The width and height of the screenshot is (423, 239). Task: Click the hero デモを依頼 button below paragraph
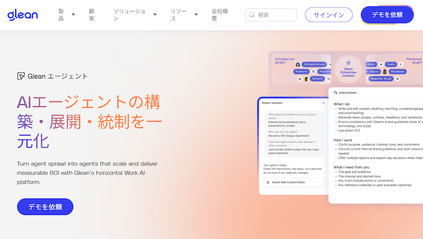point(45,206)
